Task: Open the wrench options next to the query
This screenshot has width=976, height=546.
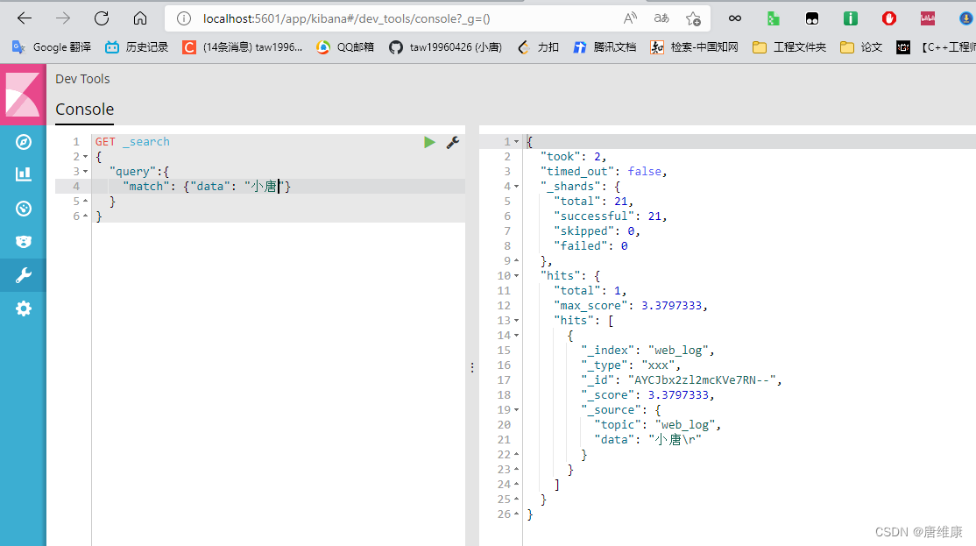Action: [x=453, y=142]
